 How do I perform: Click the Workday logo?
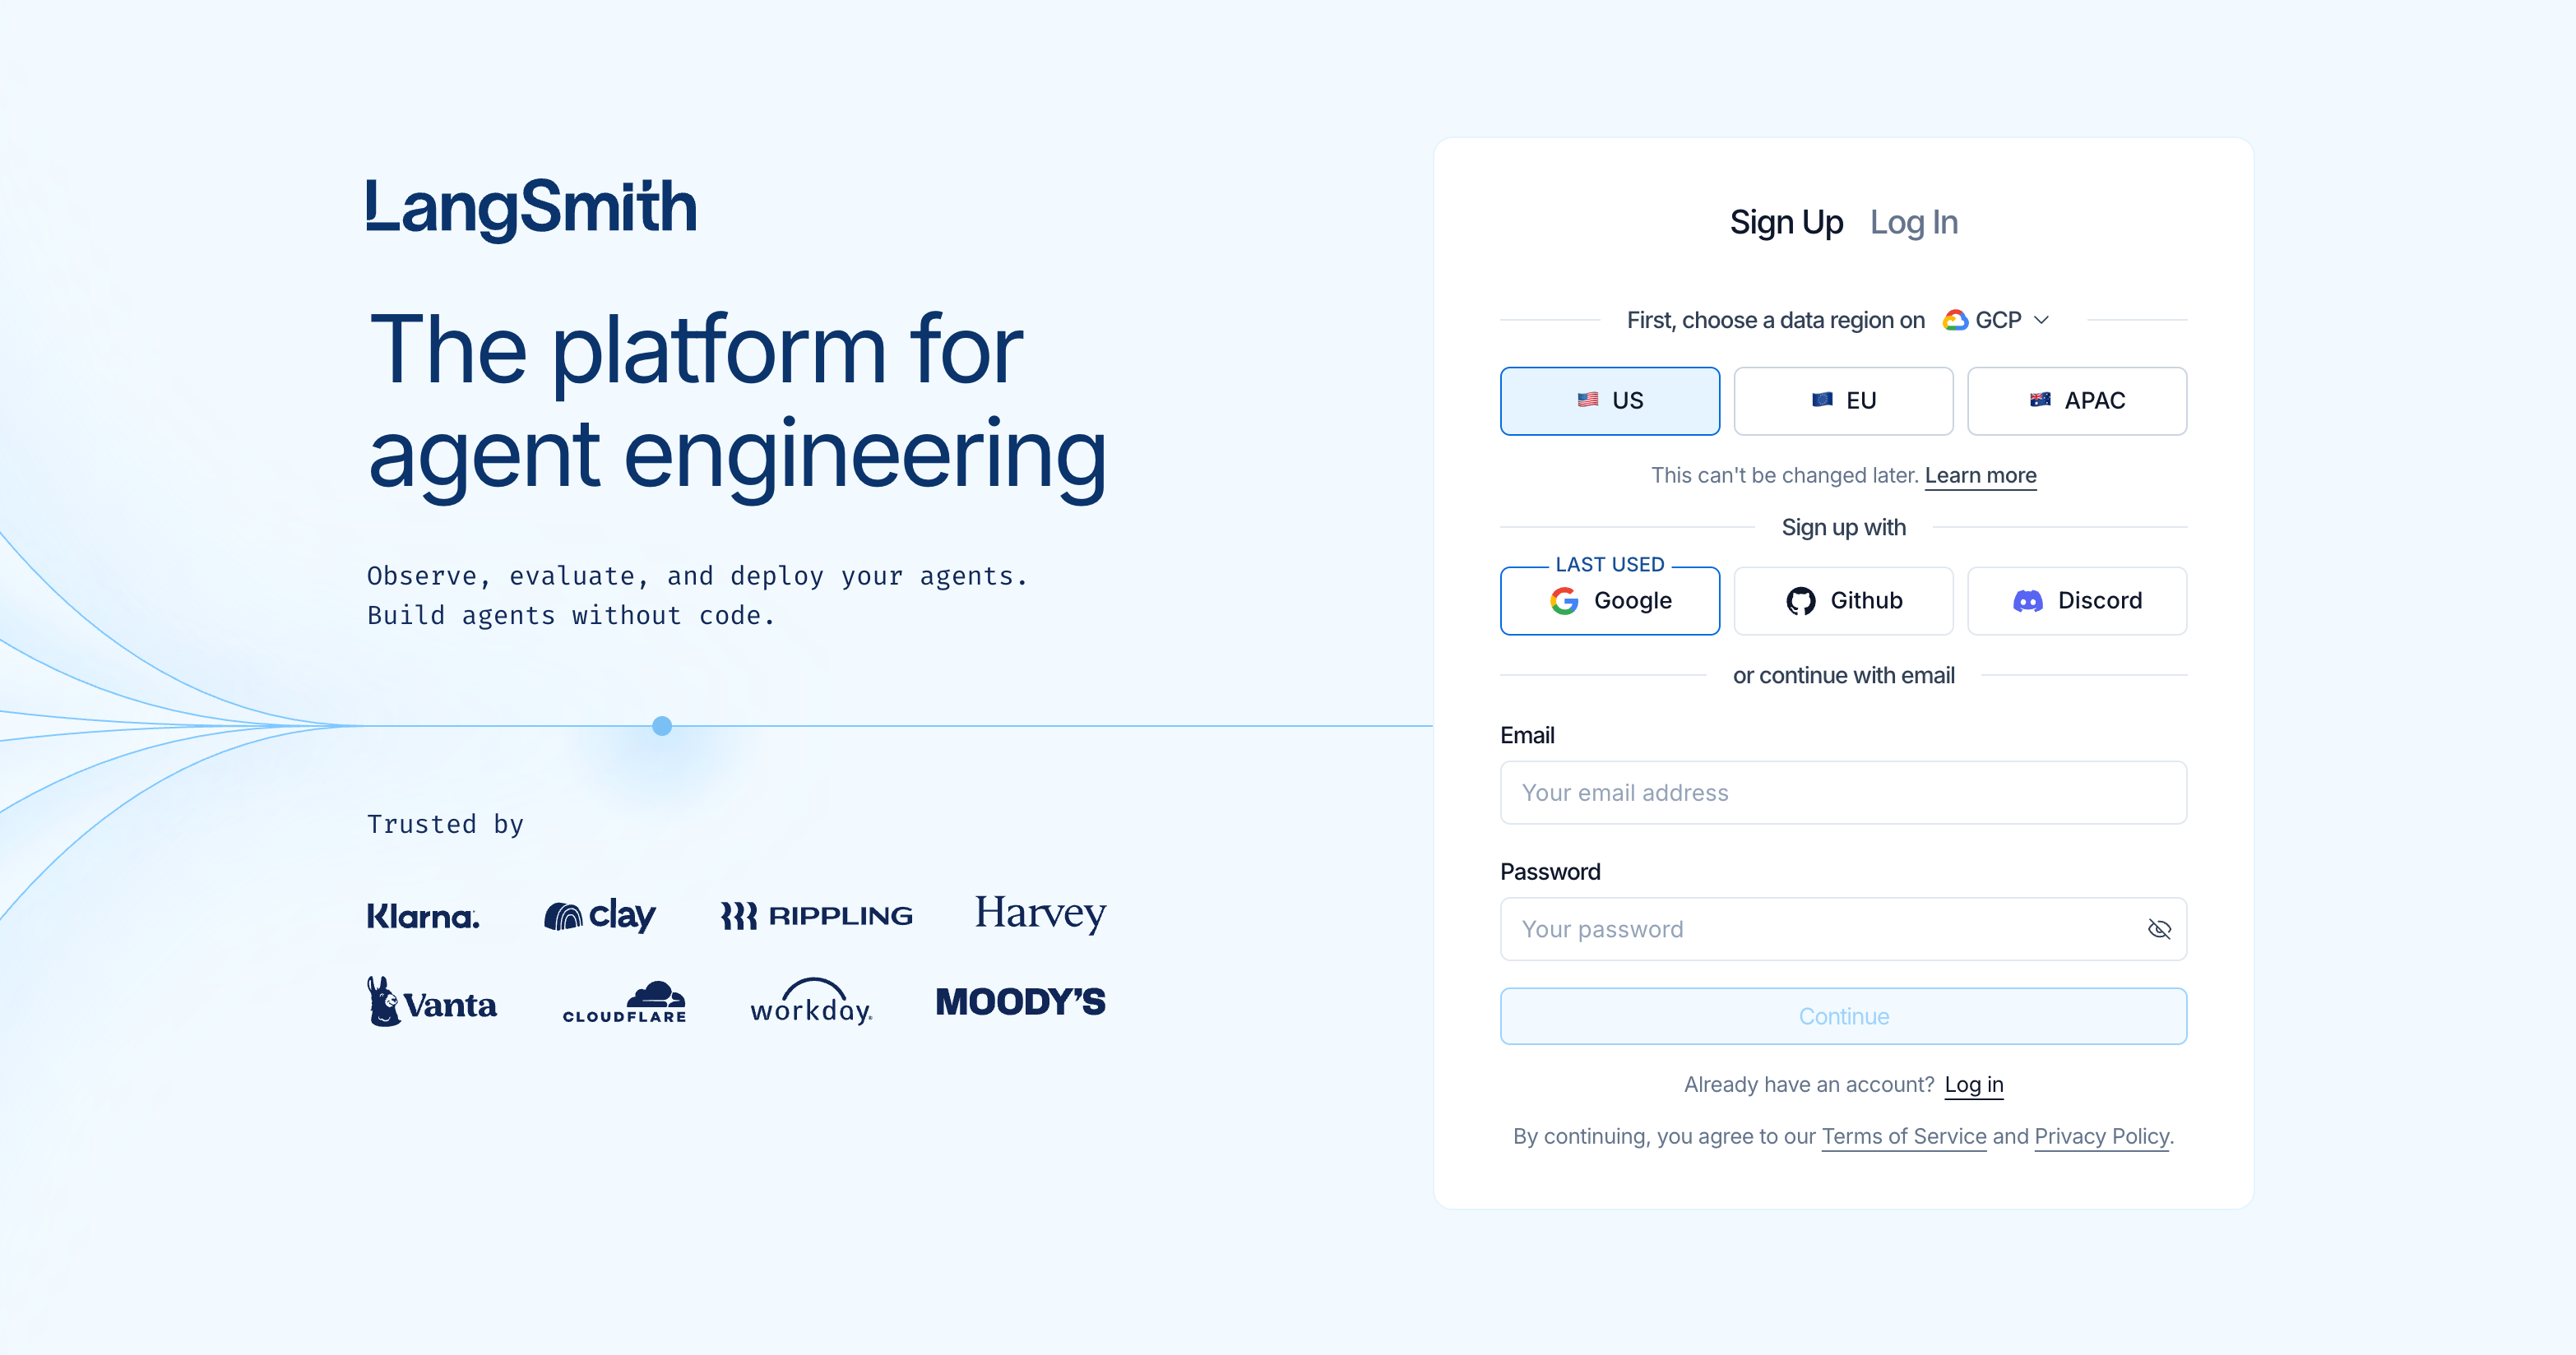pos(811,1002)
